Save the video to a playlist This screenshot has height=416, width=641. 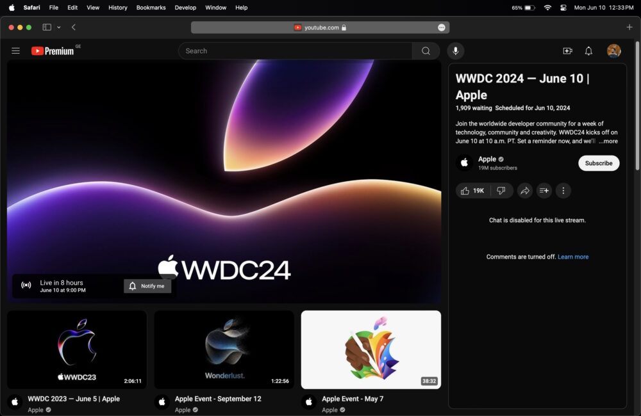(544, 190)
